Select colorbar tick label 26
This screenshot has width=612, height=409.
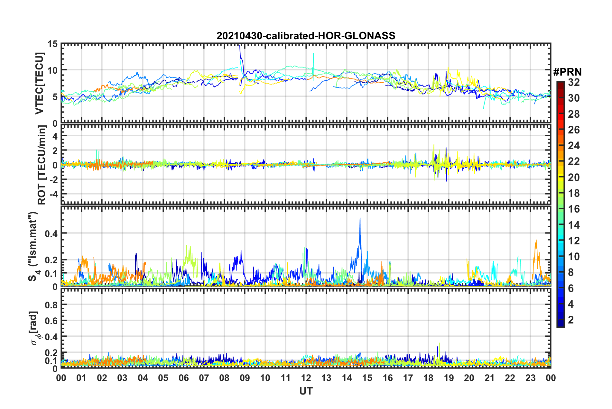click(574, 130)
